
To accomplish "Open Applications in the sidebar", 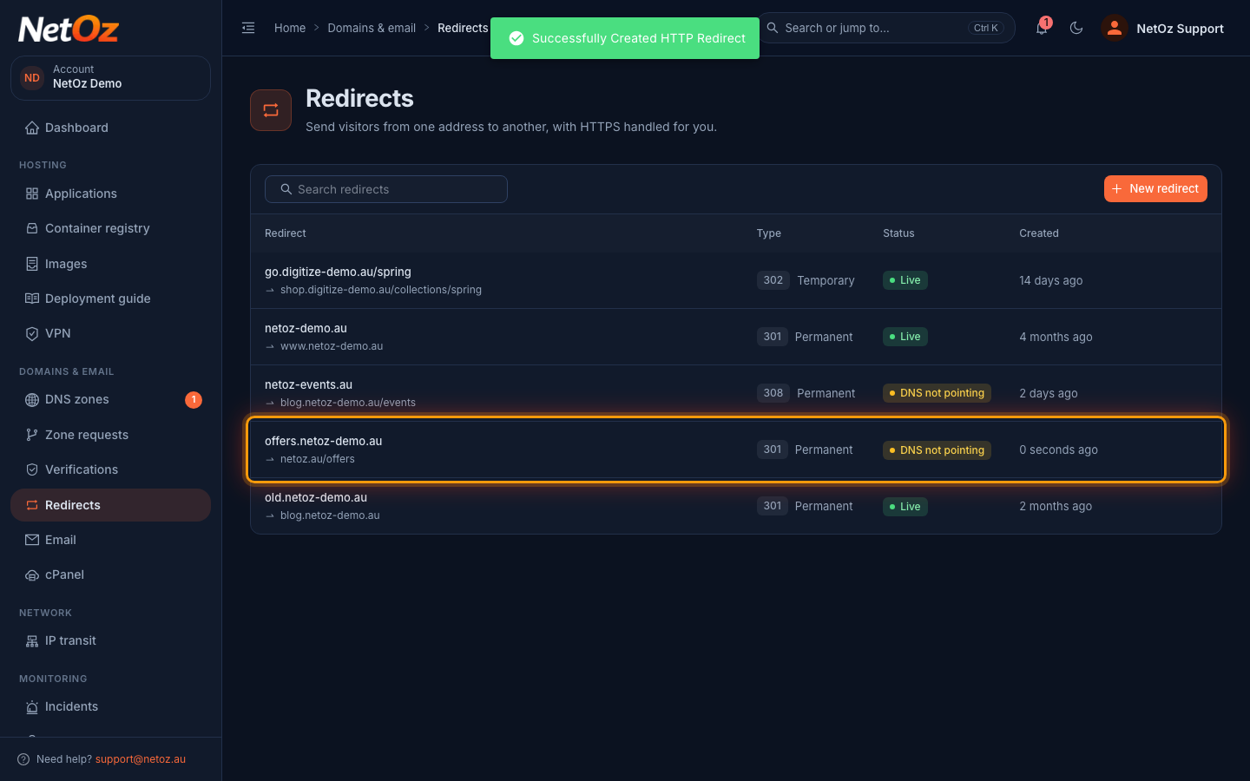I will pyautogui.click(x=110, y=194).
